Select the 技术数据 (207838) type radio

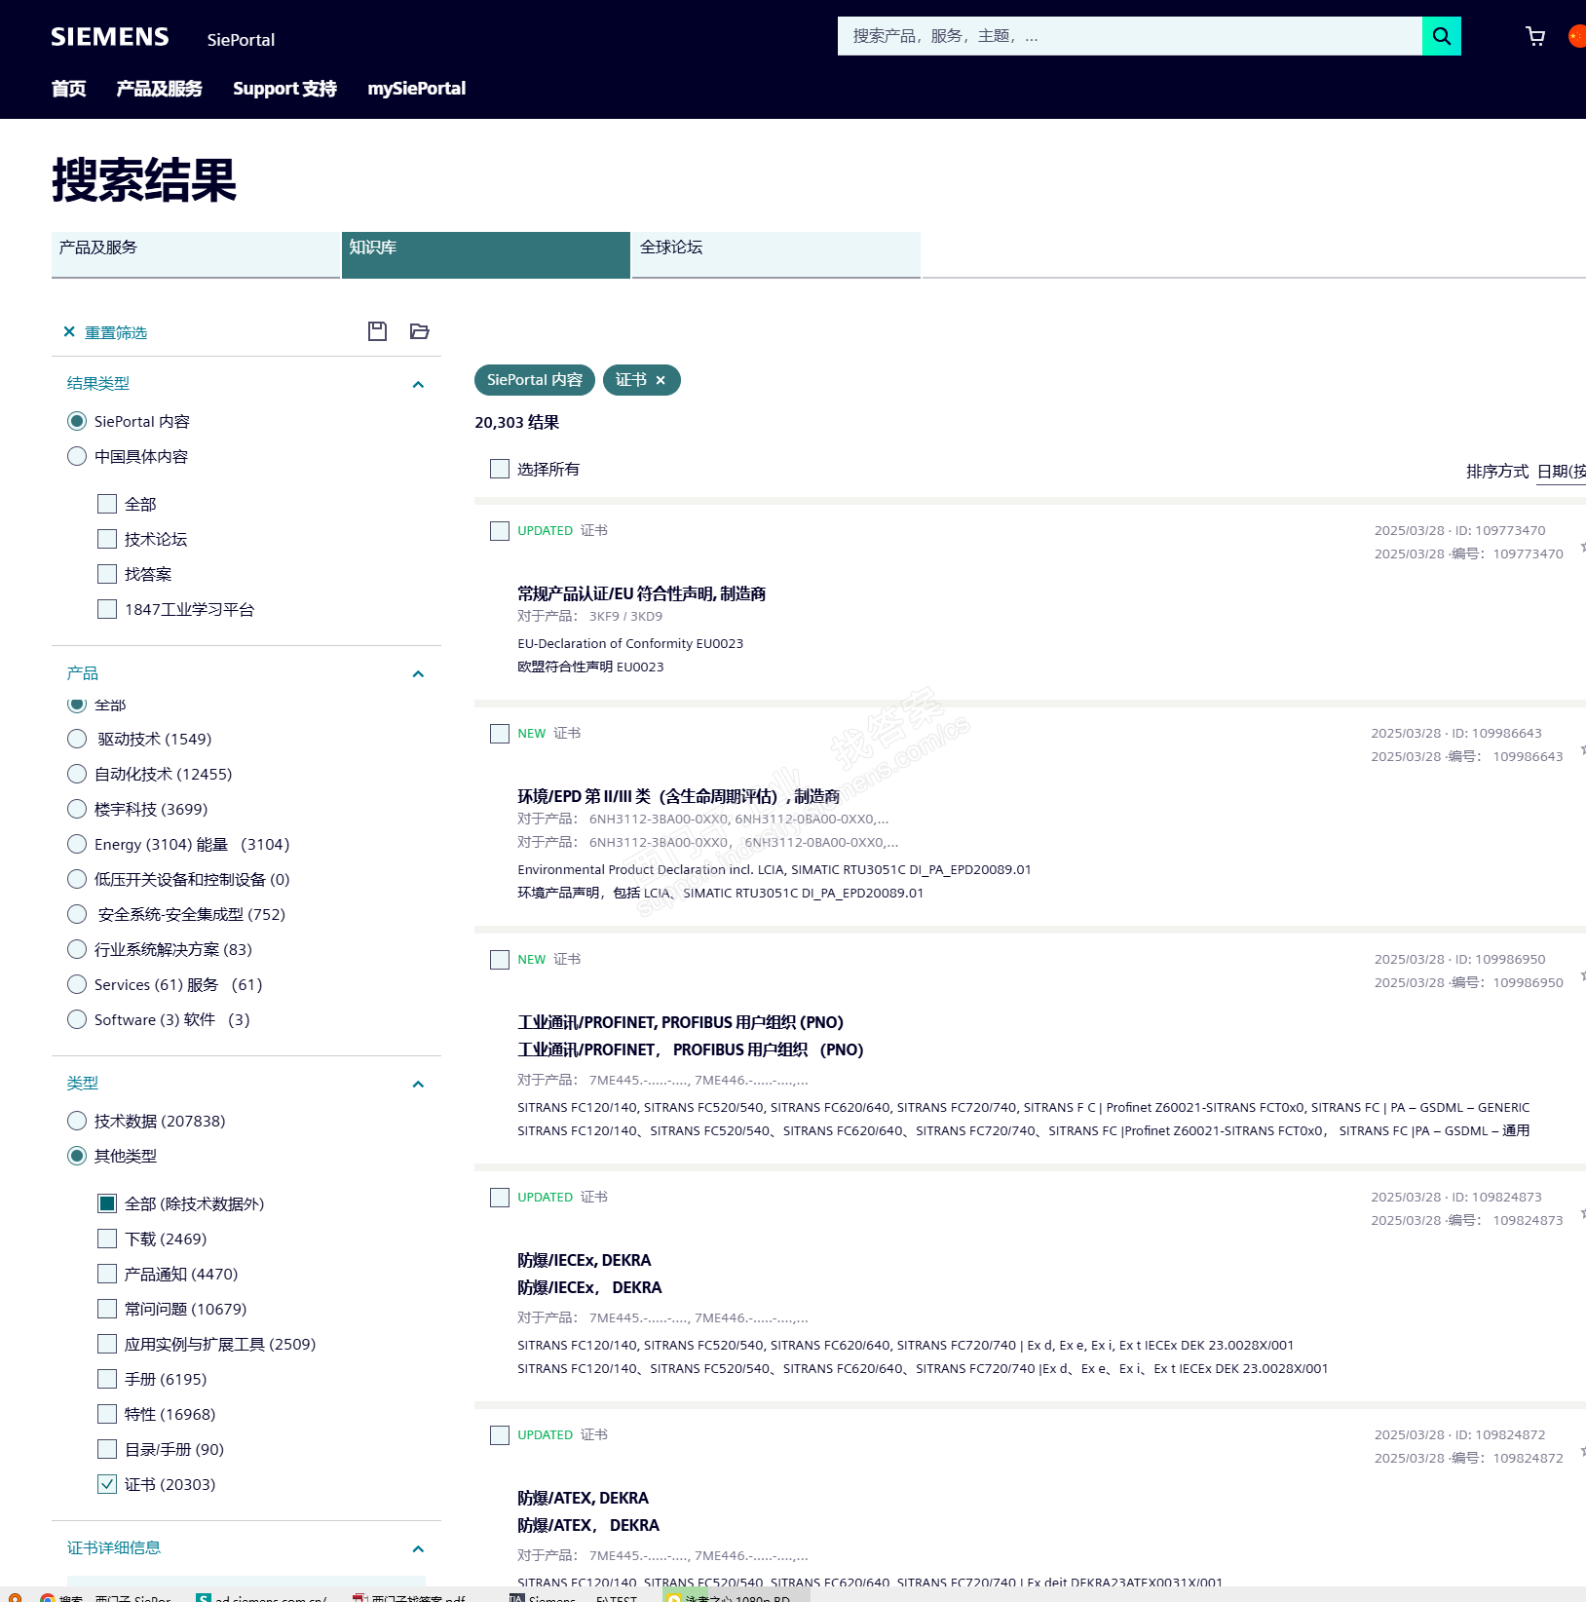(77, 1121)
